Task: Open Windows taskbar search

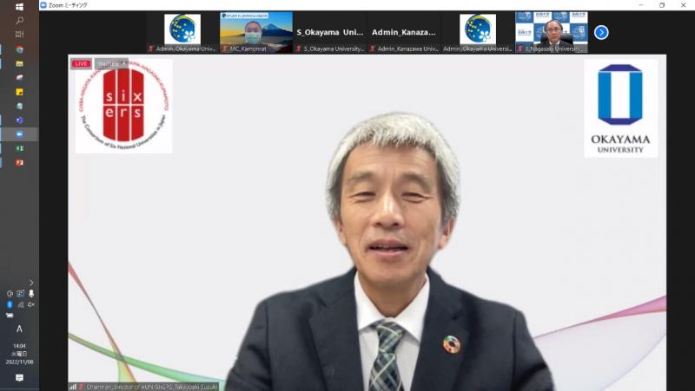Action: click(x=19, y=20)
